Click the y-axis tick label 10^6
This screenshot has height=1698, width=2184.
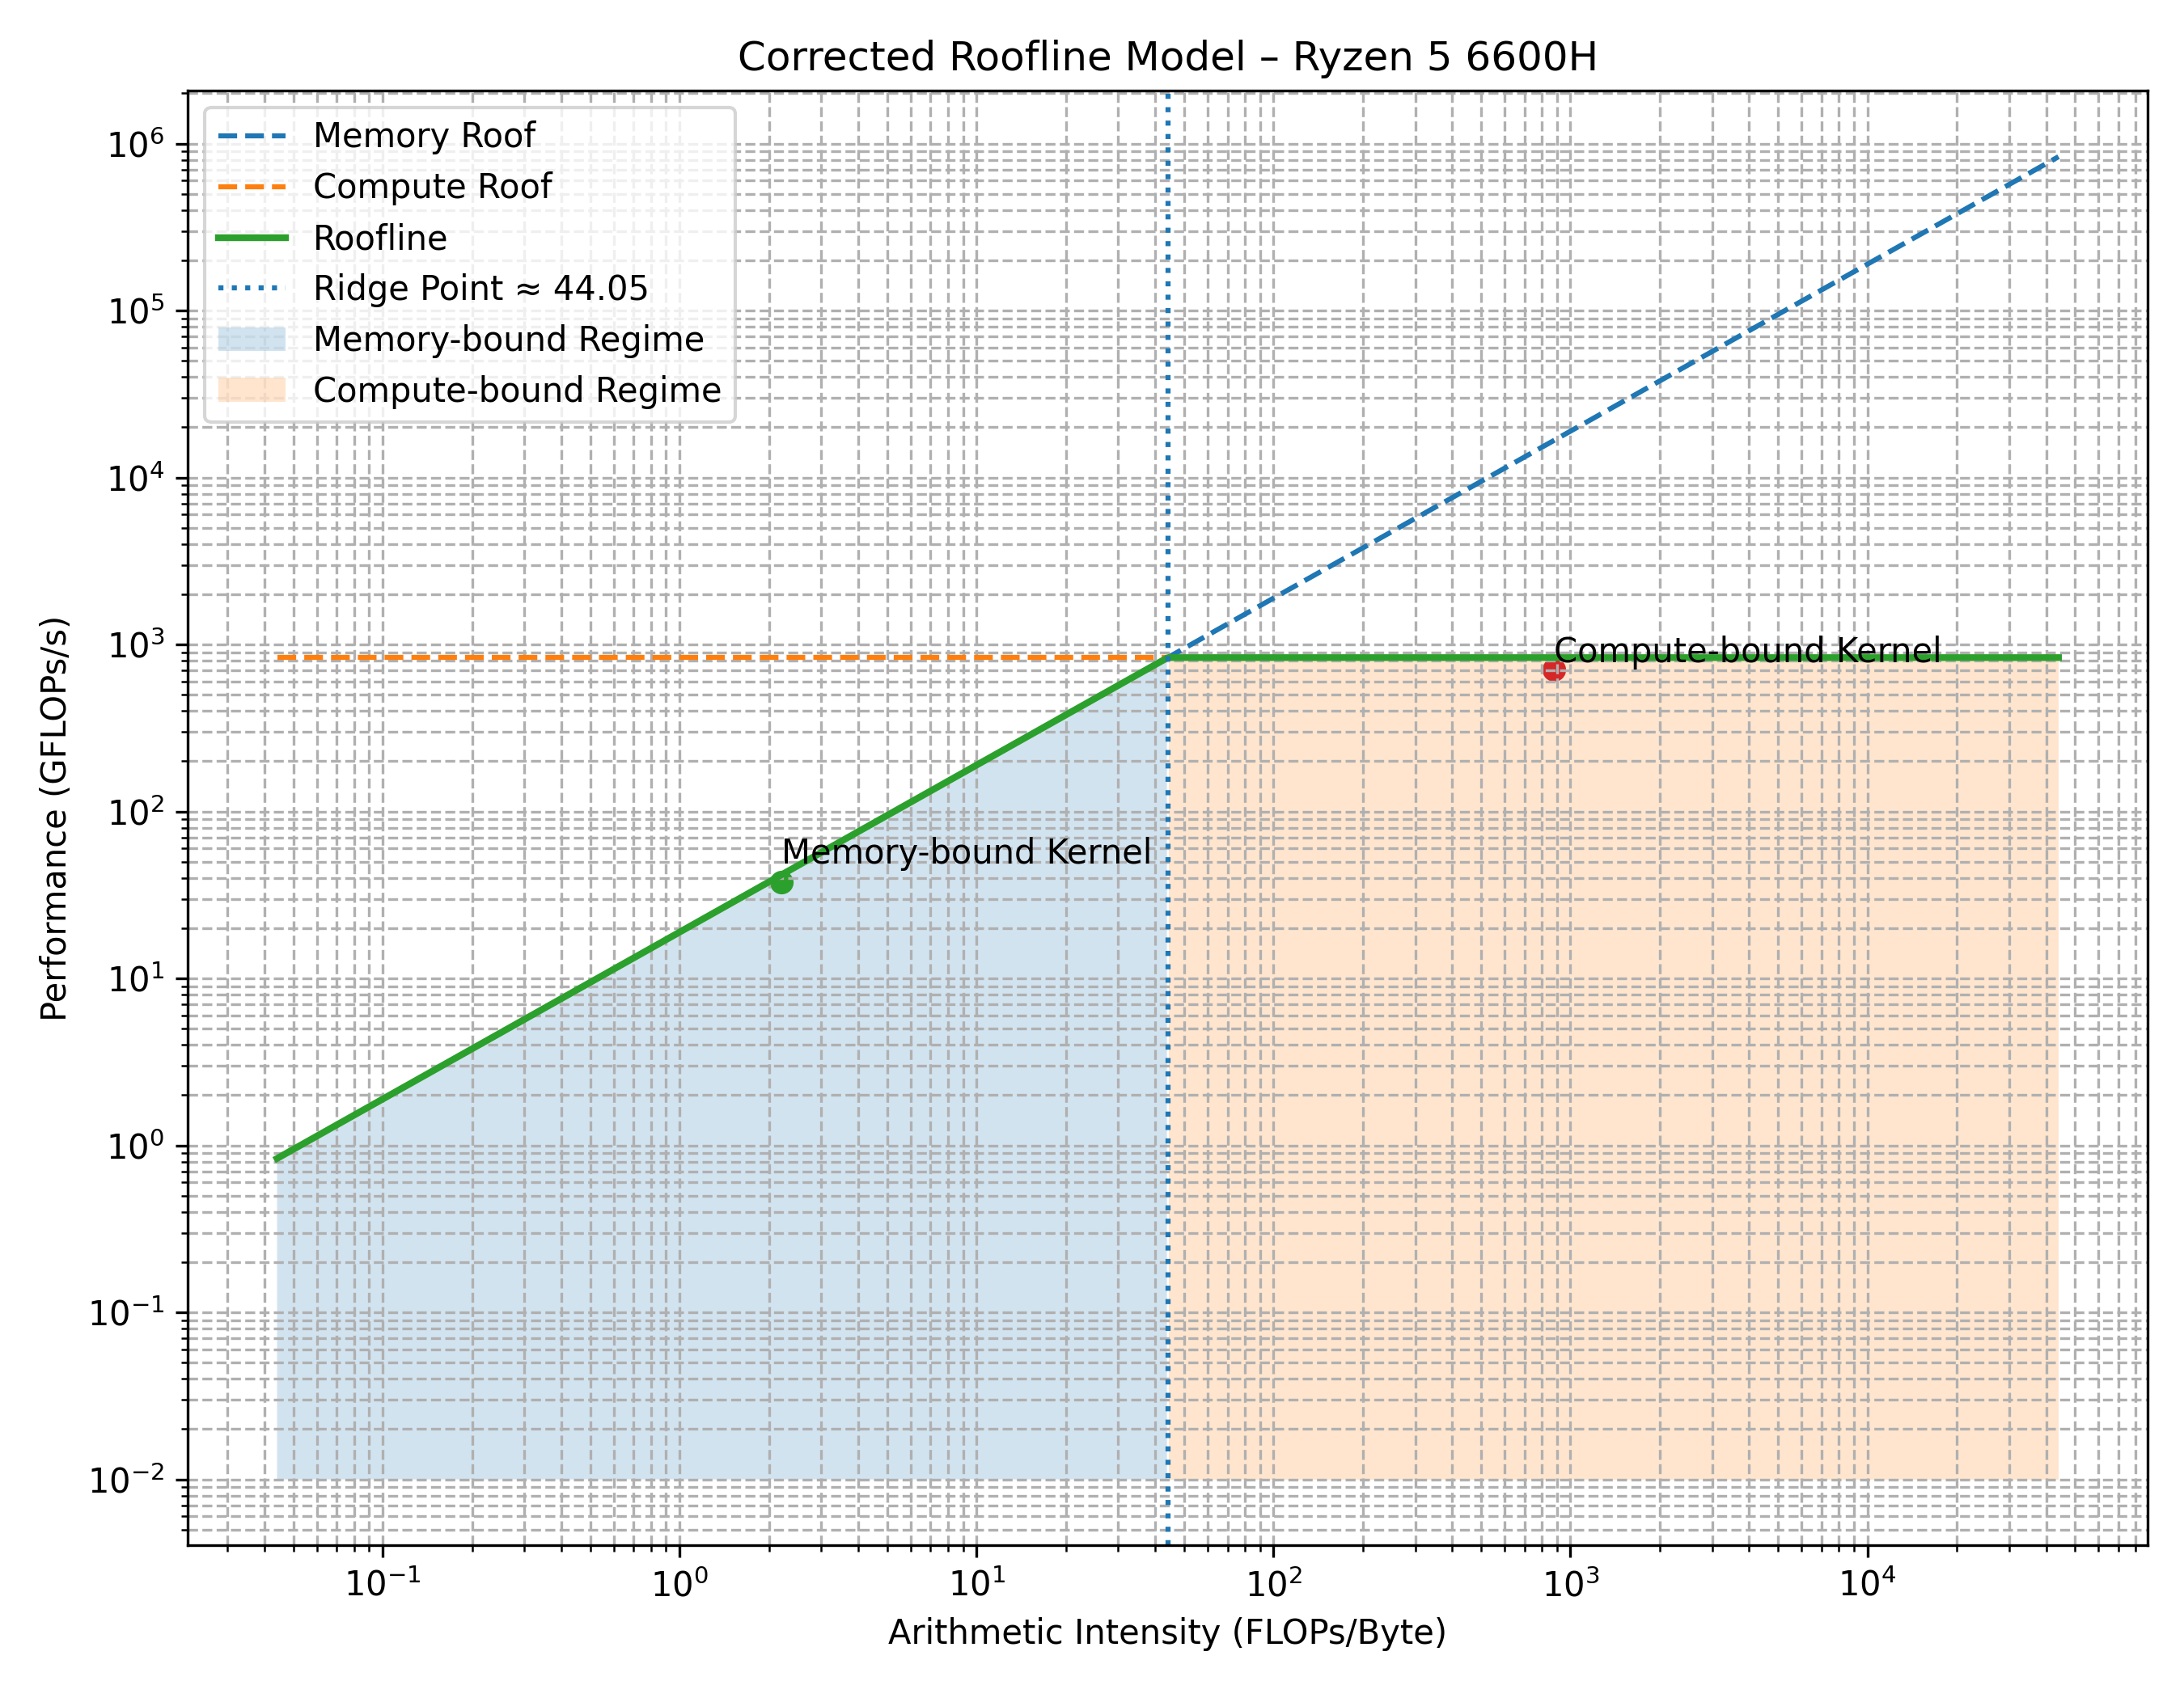tap(135, 144)
